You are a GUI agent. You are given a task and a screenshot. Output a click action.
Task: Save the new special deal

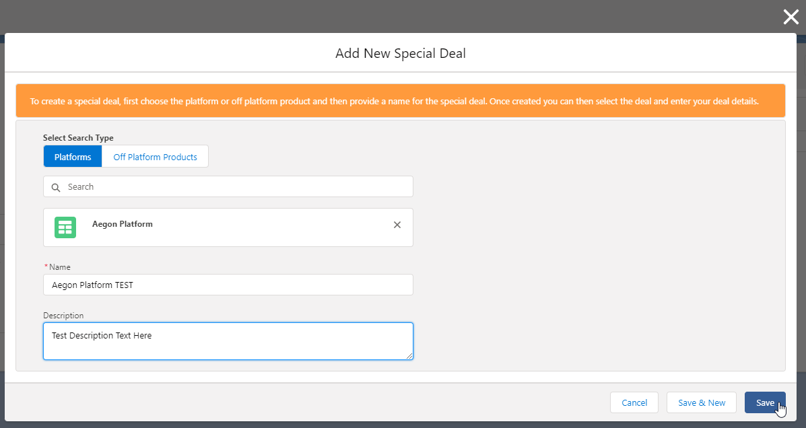[765, 402]
